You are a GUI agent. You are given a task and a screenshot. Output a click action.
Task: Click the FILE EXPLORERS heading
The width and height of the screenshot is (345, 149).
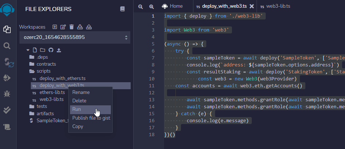[x=48, y=9]
